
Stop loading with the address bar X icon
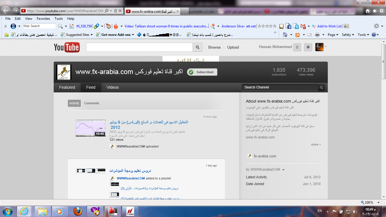coord(120,11)
